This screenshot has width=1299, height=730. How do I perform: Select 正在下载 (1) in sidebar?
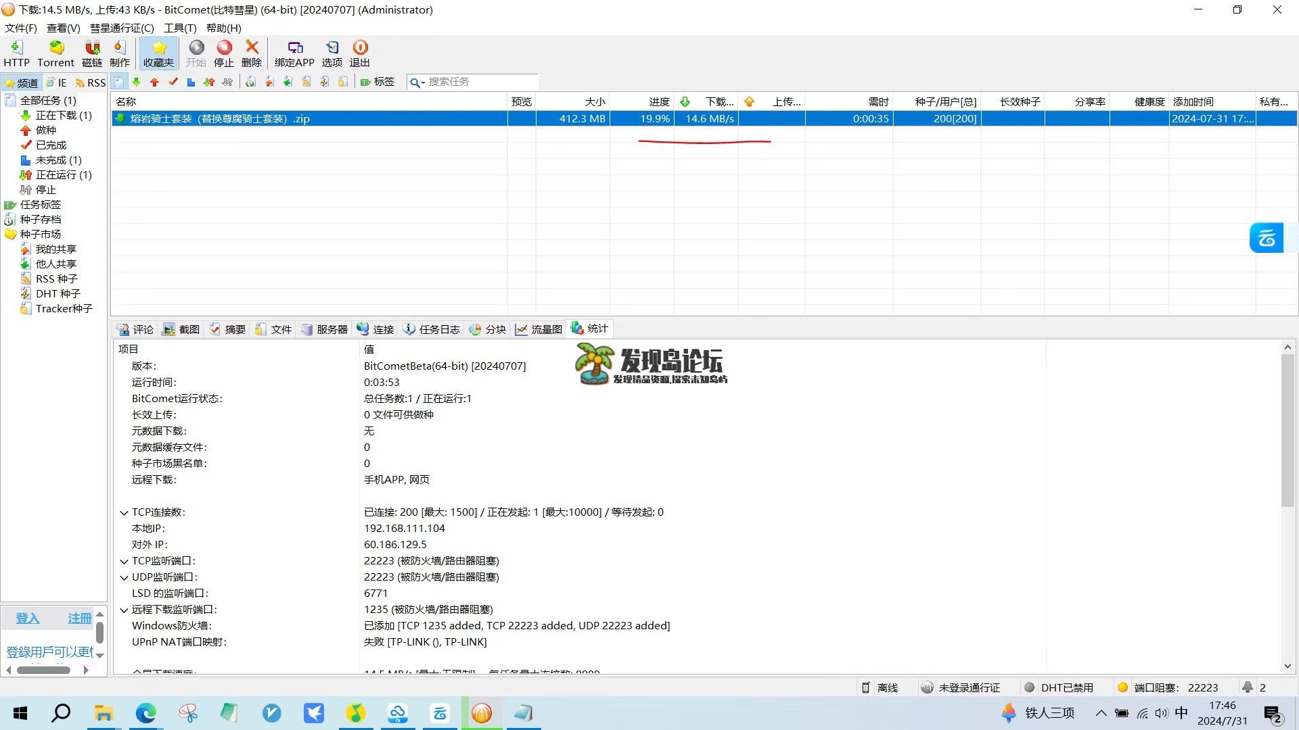click(x=64, y=115)
